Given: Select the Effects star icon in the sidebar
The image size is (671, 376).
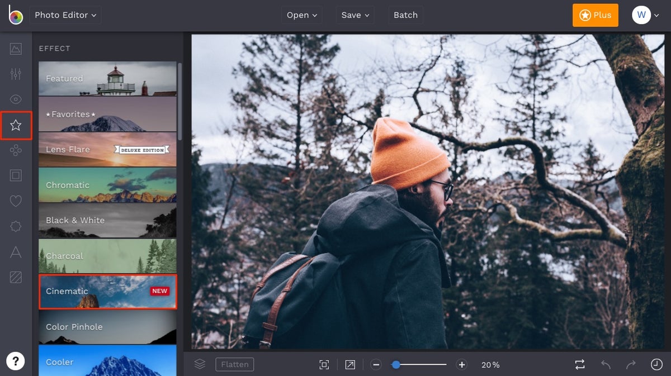Looking at the screenshot, I should tap(16, 125).
